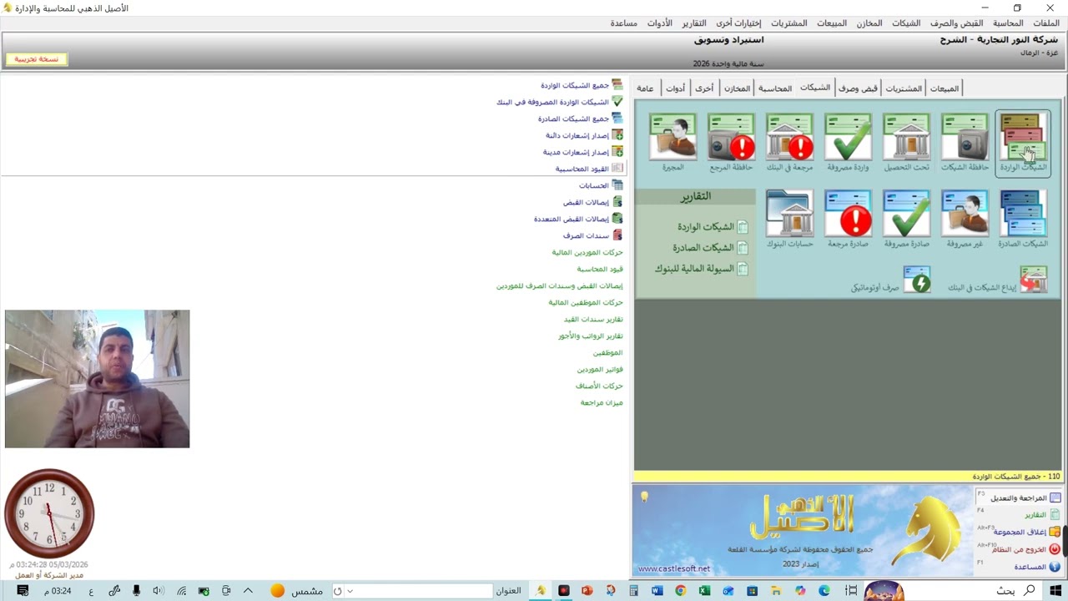Viewport: 1068px width, 601px height.
Task: Open the الملفات menu
Action: pyautogui.click(x=1045, y=23)
